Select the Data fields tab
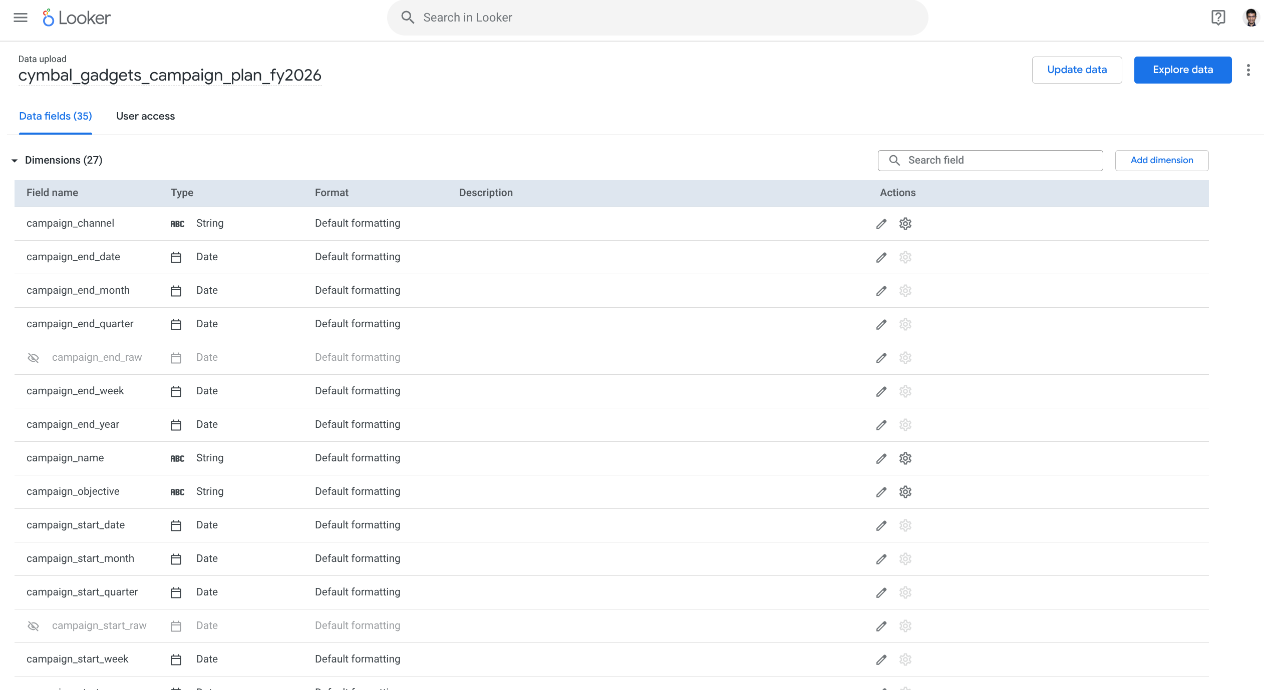The height and width of the screenshot is (690, 1264). tap(55, 116)
